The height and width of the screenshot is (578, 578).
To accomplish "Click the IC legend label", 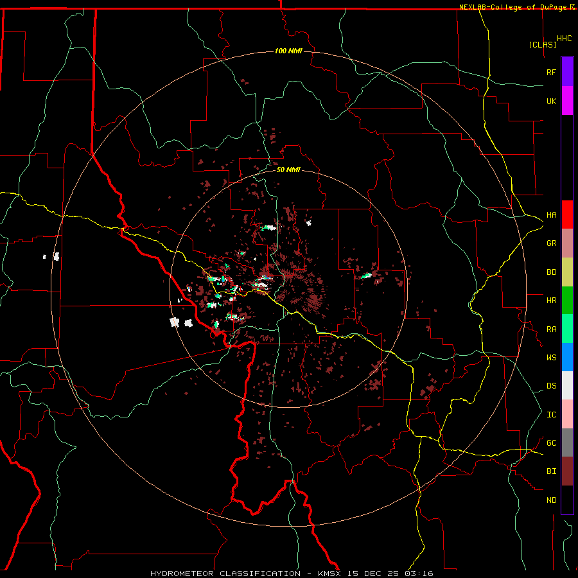I will tap(551, 415).
